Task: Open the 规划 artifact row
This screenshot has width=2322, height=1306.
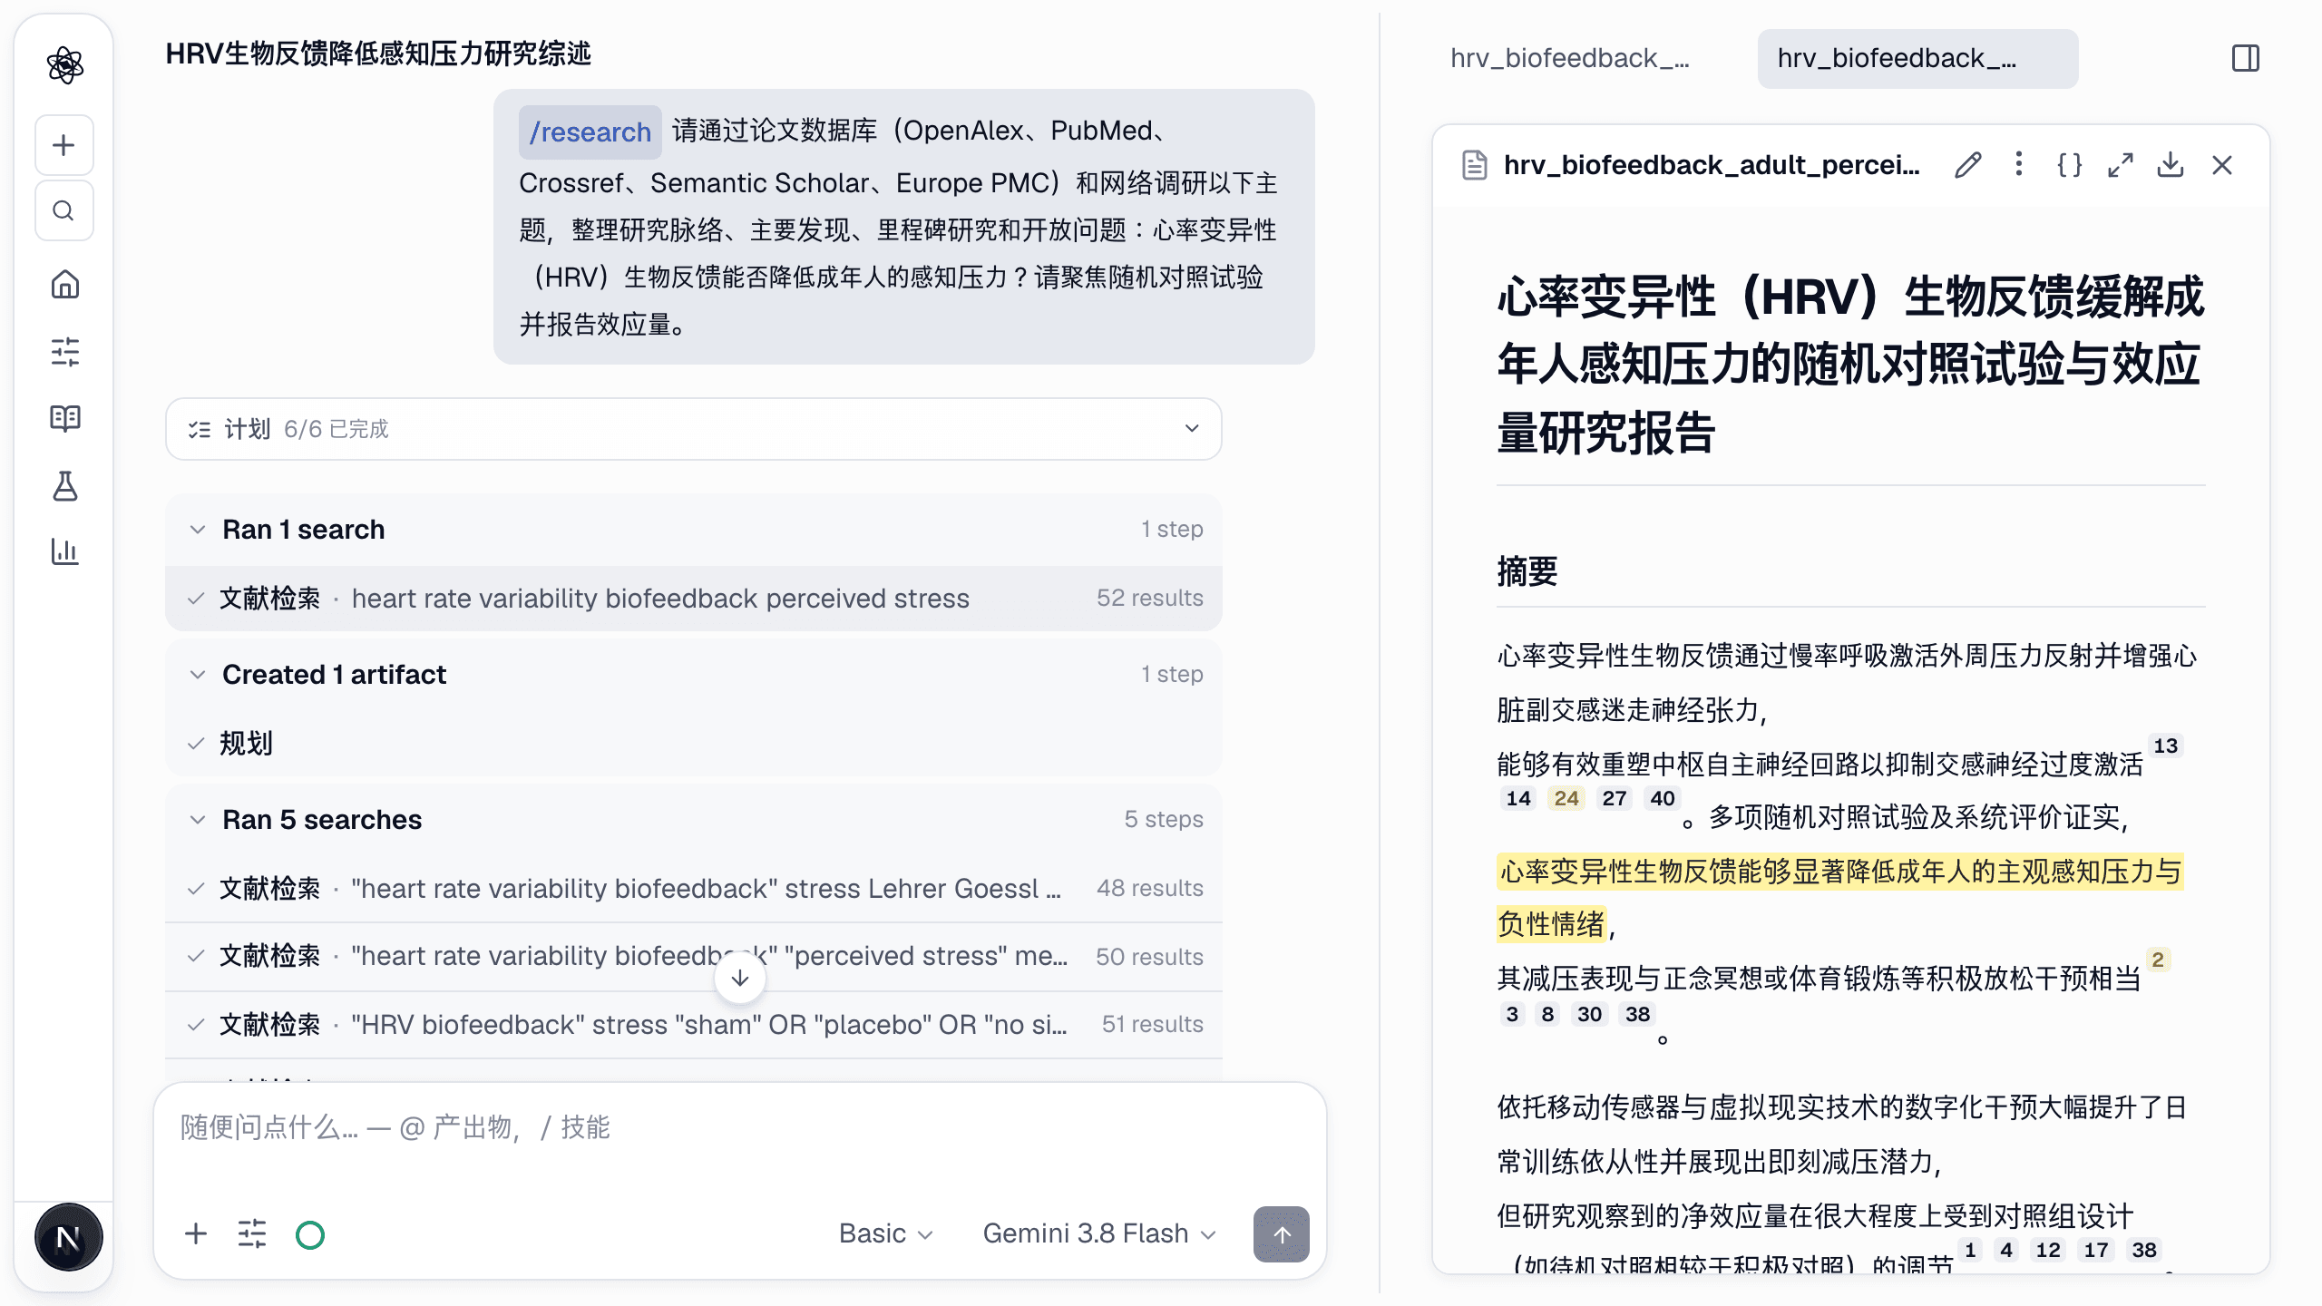Action: 694,744
